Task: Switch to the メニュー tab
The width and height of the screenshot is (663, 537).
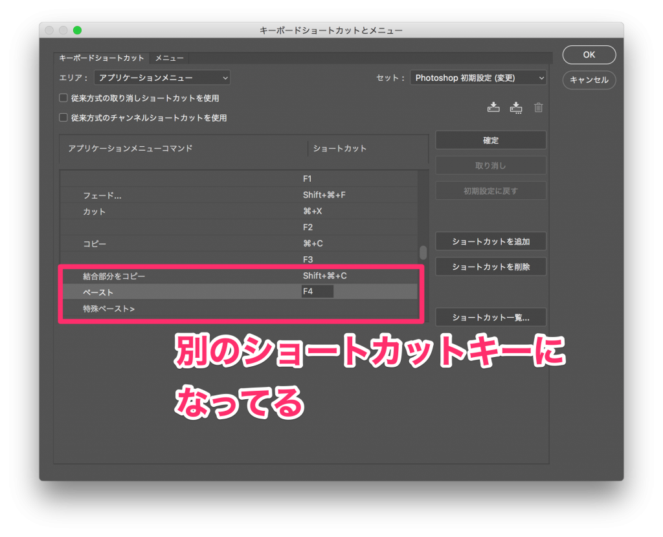Action: [169, 58]
